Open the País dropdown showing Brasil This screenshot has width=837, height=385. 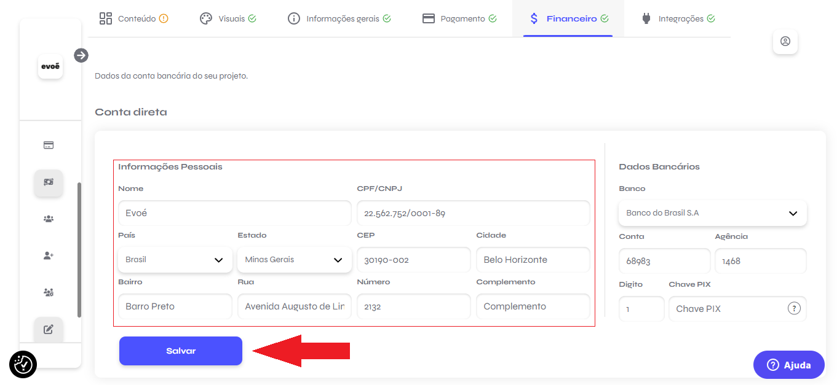coord(175,260)
